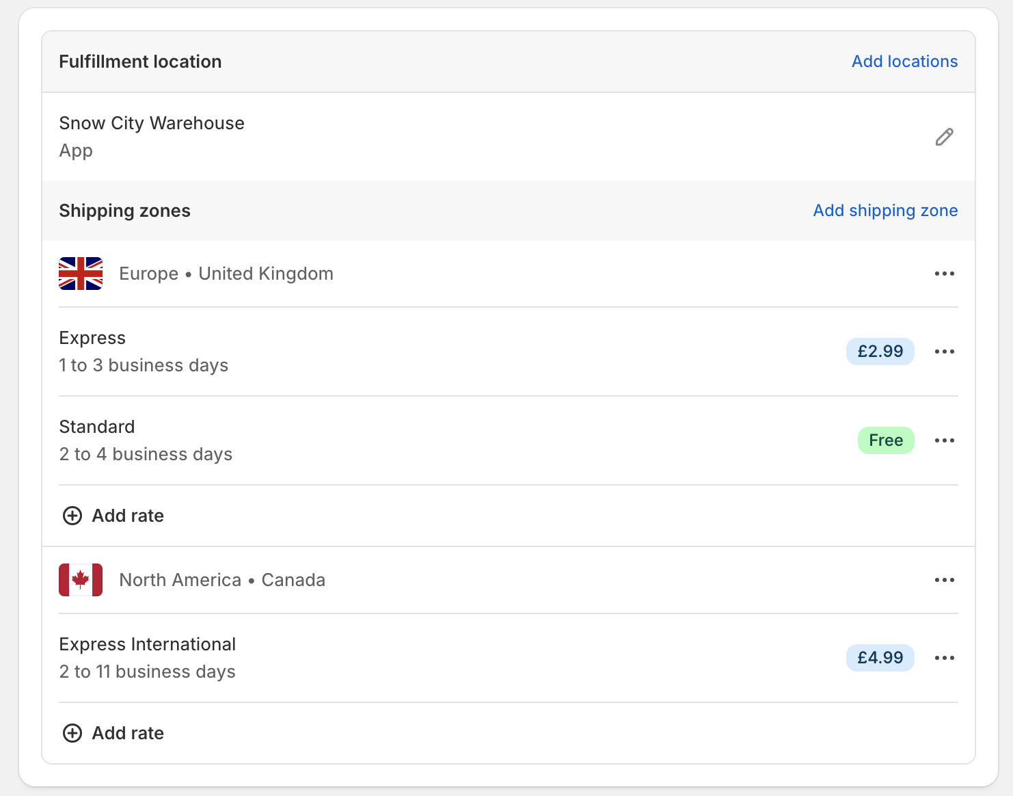This screenshot has width=1013, height=796.
Task: Add rate to the Canada zone
Action: tap(113, 733)
